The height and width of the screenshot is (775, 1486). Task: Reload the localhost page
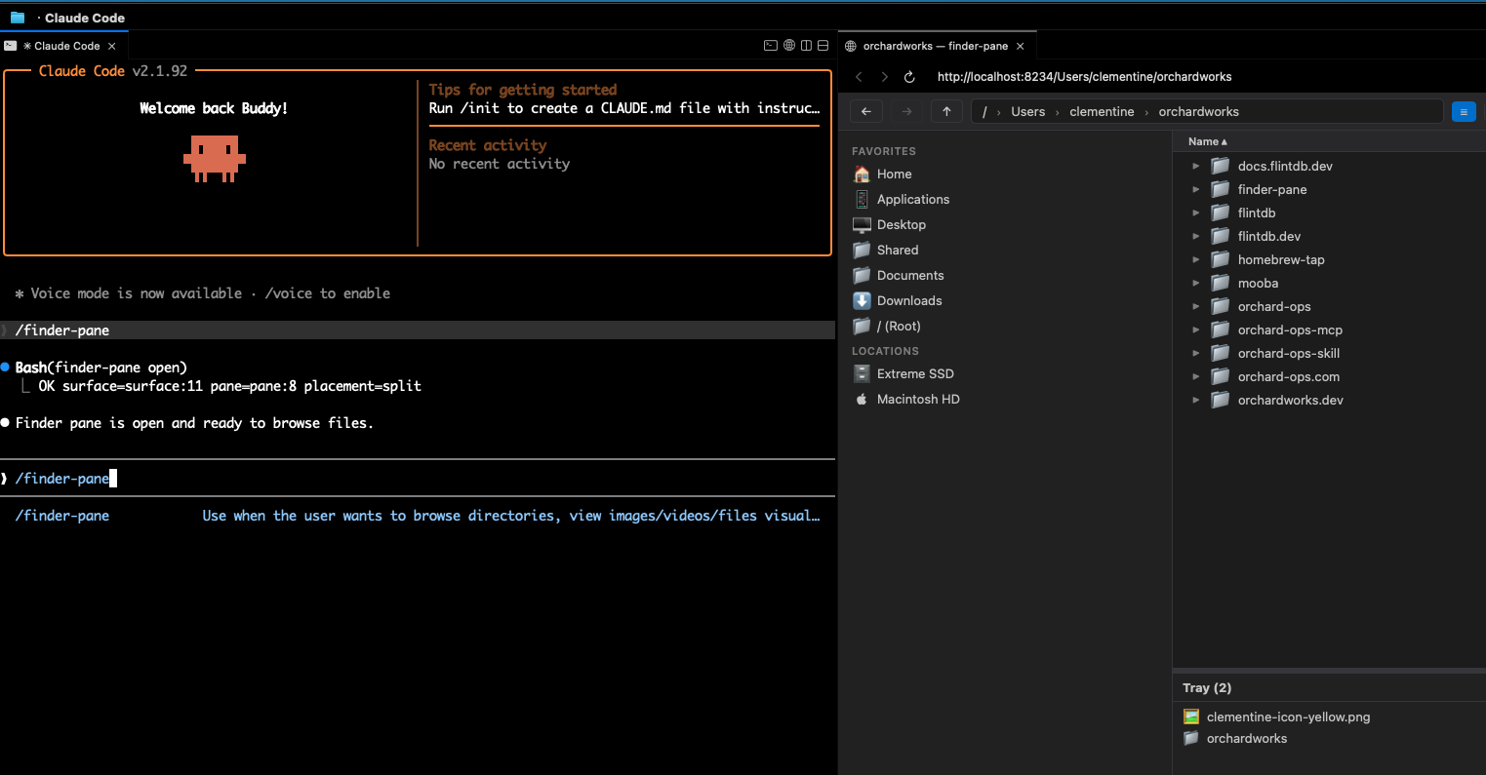point(909,77)
